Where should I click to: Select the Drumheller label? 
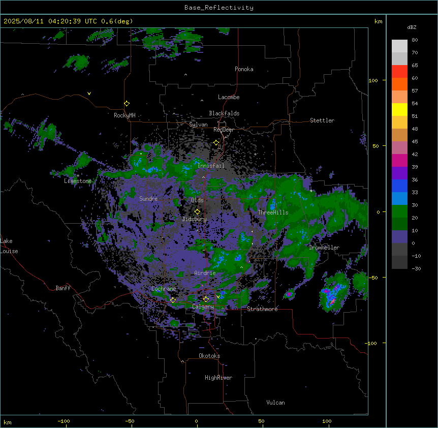324,248
